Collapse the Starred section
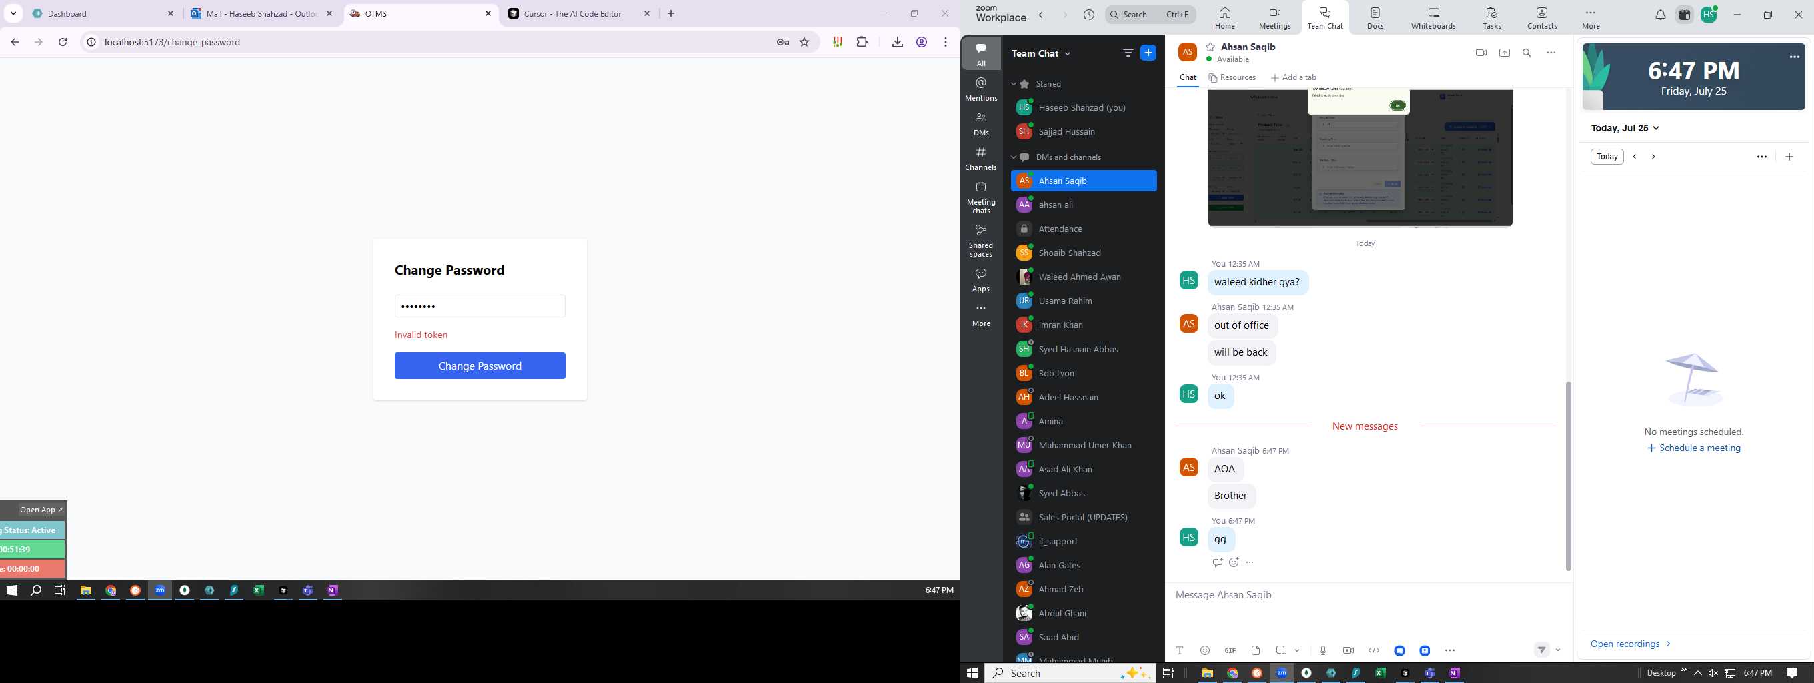Viewport: 1814px width, 683px height. (1014, 84)
